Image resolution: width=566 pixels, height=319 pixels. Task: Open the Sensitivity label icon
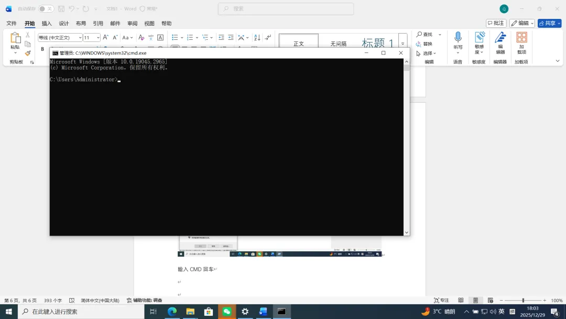coord(480,37)
